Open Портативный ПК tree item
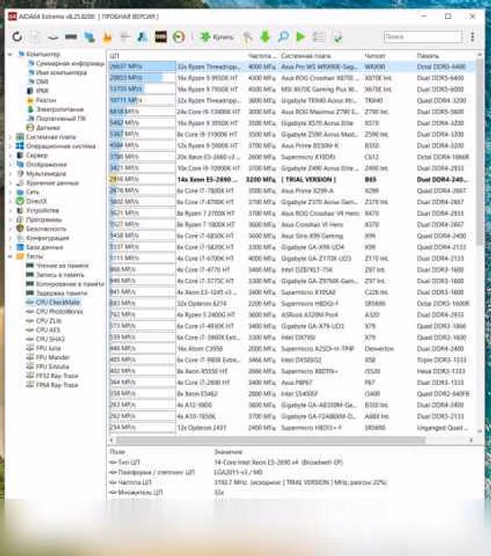This screenshot has width=491, height=556. pos(60,119)
